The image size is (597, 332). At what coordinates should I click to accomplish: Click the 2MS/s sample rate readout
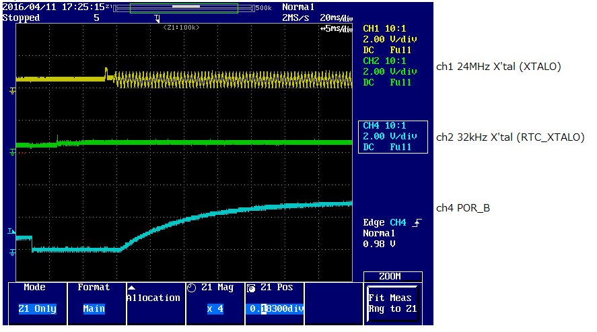coord(295,18)
